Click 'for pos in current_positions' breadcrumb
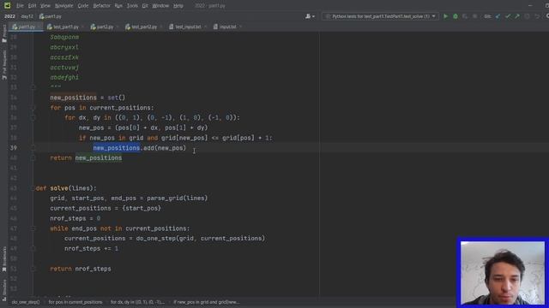 tap(75, 302)
